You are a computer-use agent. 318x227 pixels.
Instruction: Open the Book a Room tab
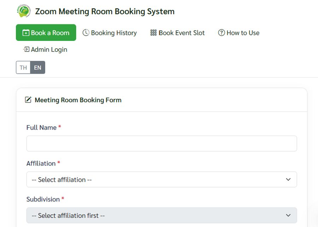46,32
